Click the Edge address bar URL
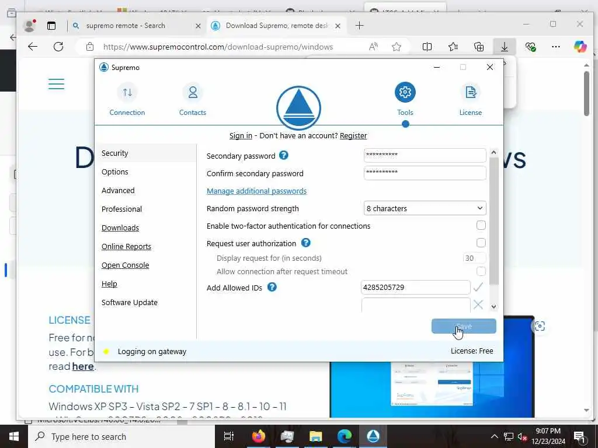 pyautogui.click(x=218, y=47)
